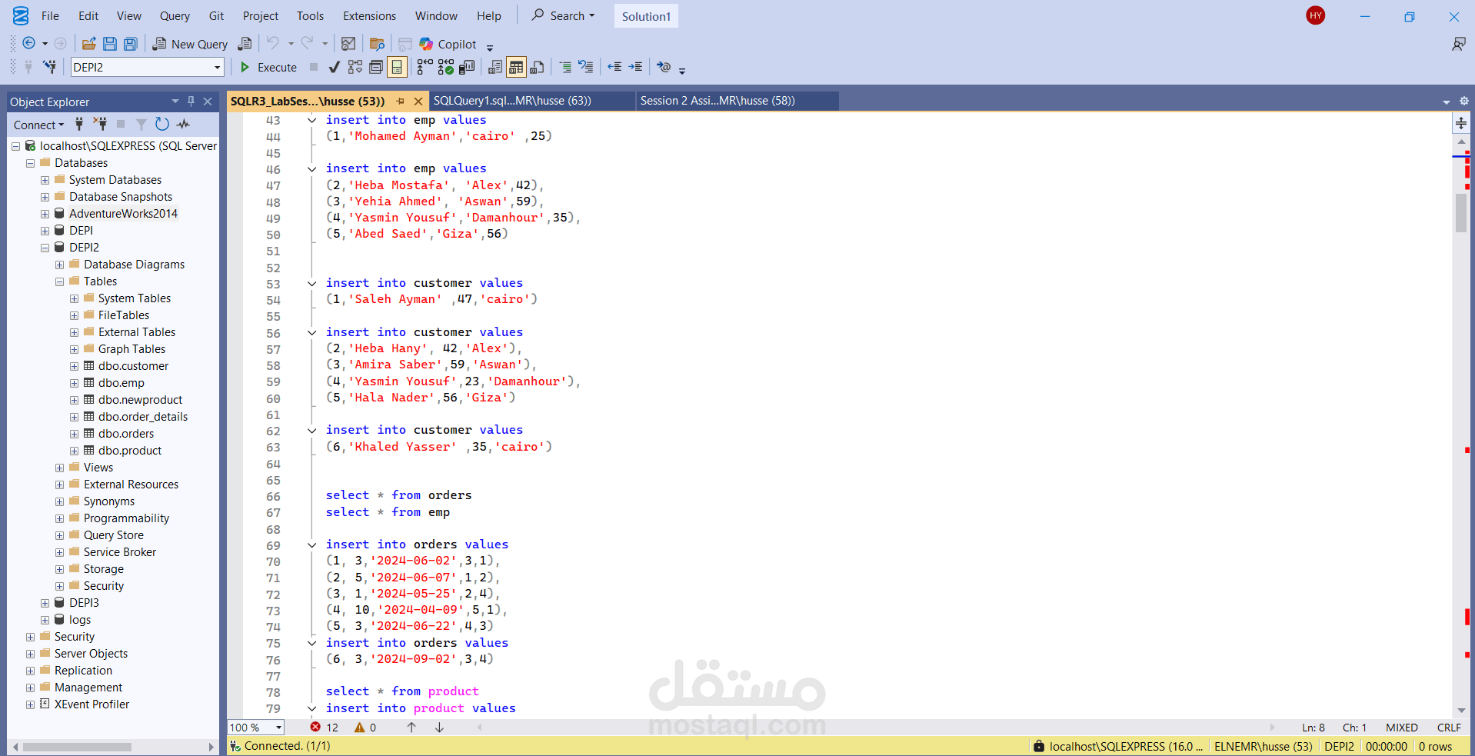Toggle auto-hide pin on Object Explorer
Screen dimensions: 1475x756
coord(191,101)
